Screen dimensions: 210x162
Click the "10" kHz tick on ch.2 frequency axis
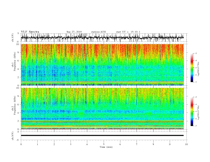(x=18, y=88)
